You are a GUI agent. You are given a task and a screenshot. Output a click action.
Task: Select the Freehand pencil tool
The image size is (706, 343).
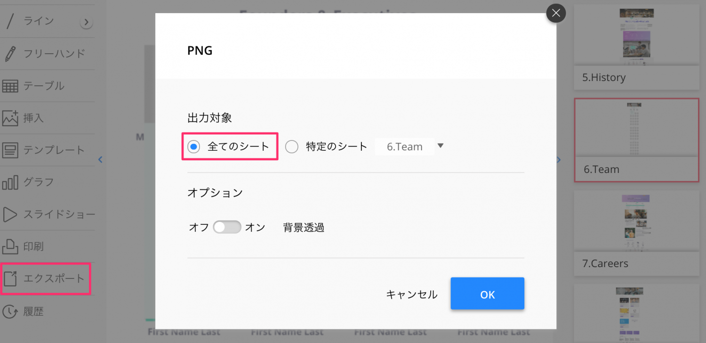point(10,54)
